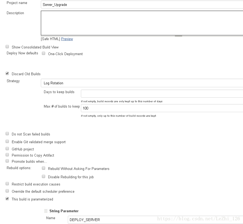Click the Max # of builds field
243x224 pixels.
coord(162,108)
